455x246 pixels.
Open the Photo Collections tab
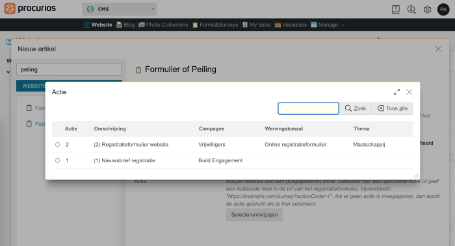tap(163, 25)
